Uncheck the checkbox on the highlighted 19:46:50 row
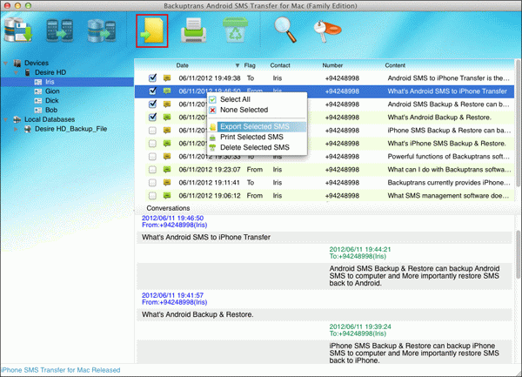This screenshot has width=522, height=377. (152, 91)
